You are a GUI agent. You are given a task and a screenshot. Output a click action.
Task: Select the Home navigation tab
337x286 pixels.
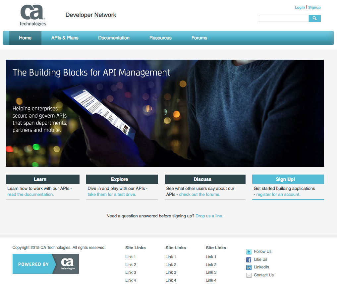25,38
